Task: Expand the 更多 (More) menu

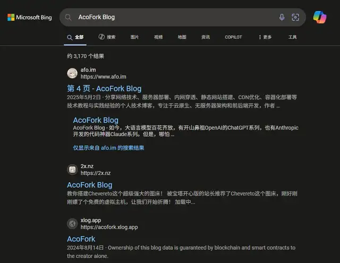Action: 265,37
